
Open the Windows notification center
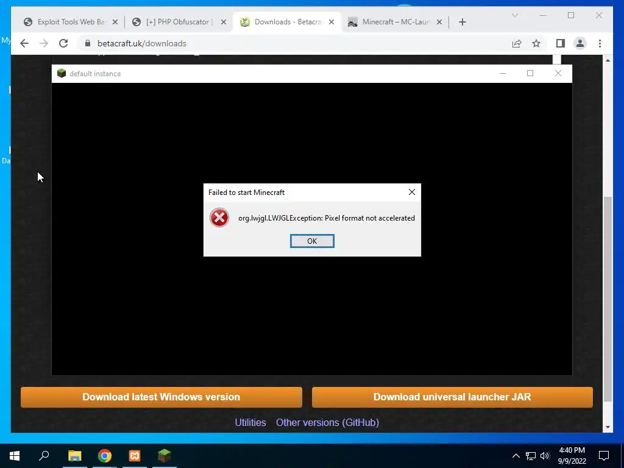tap(604, 456)
